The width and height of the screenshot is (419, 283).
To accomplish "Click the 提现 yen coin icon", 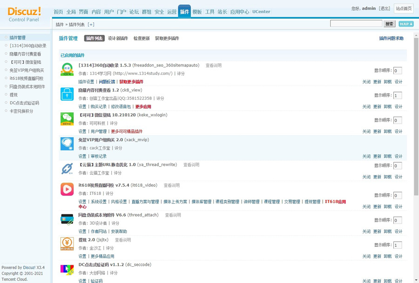I will point(67,244).
